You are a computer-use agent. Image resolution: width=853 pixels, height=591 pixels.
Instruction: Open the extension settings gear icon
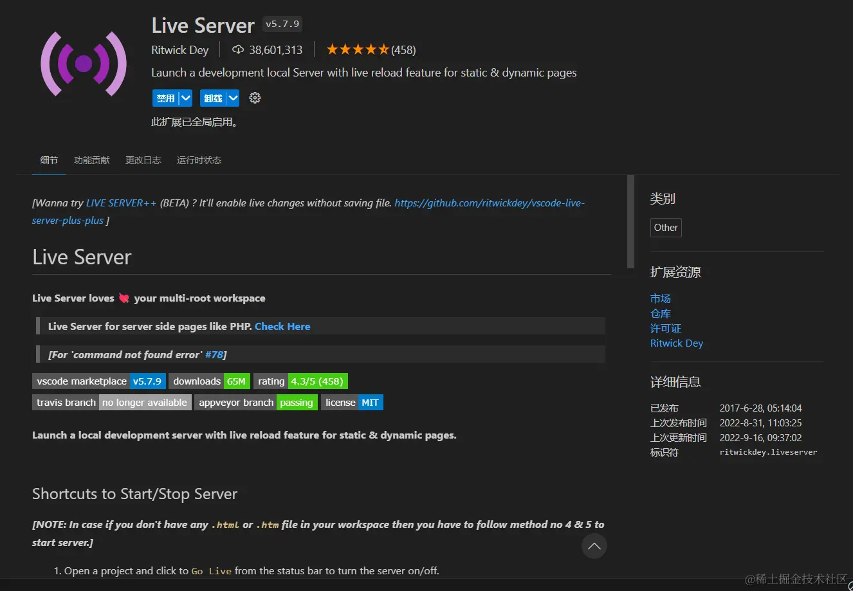pyautogui.click(x=255, y=98)
